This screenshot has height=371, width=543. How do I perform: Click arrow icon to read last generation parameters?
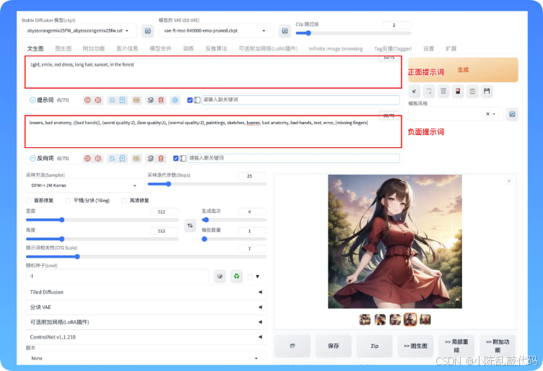tap(414, 92)
